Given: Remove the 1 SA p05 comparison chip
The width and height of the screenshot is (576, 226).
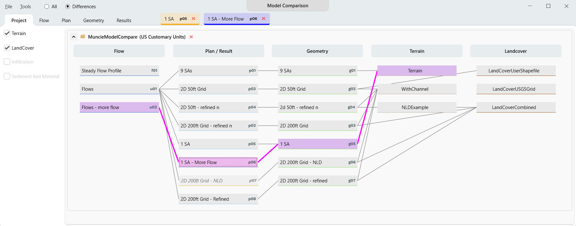Looking at the screenshot, I should tap(194, 19).
